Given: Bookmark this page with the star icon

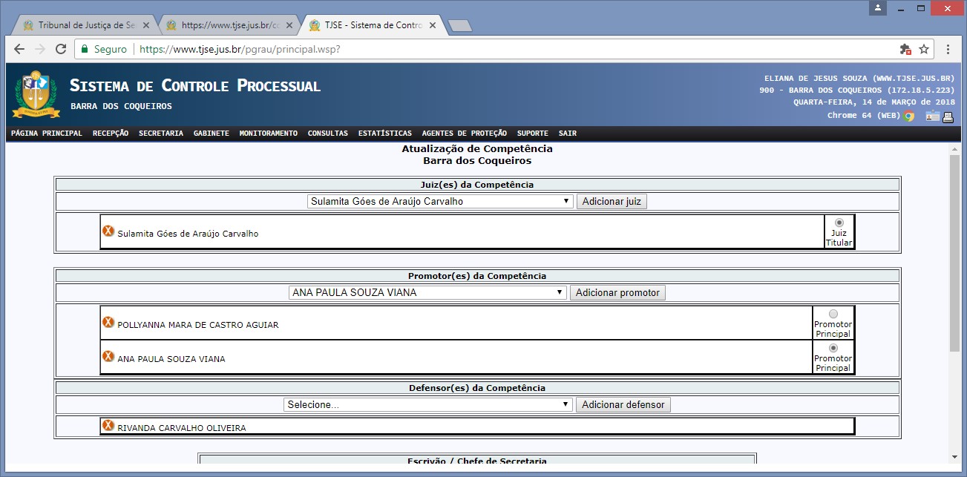Looking at the screenshot, I should (924, 49).
